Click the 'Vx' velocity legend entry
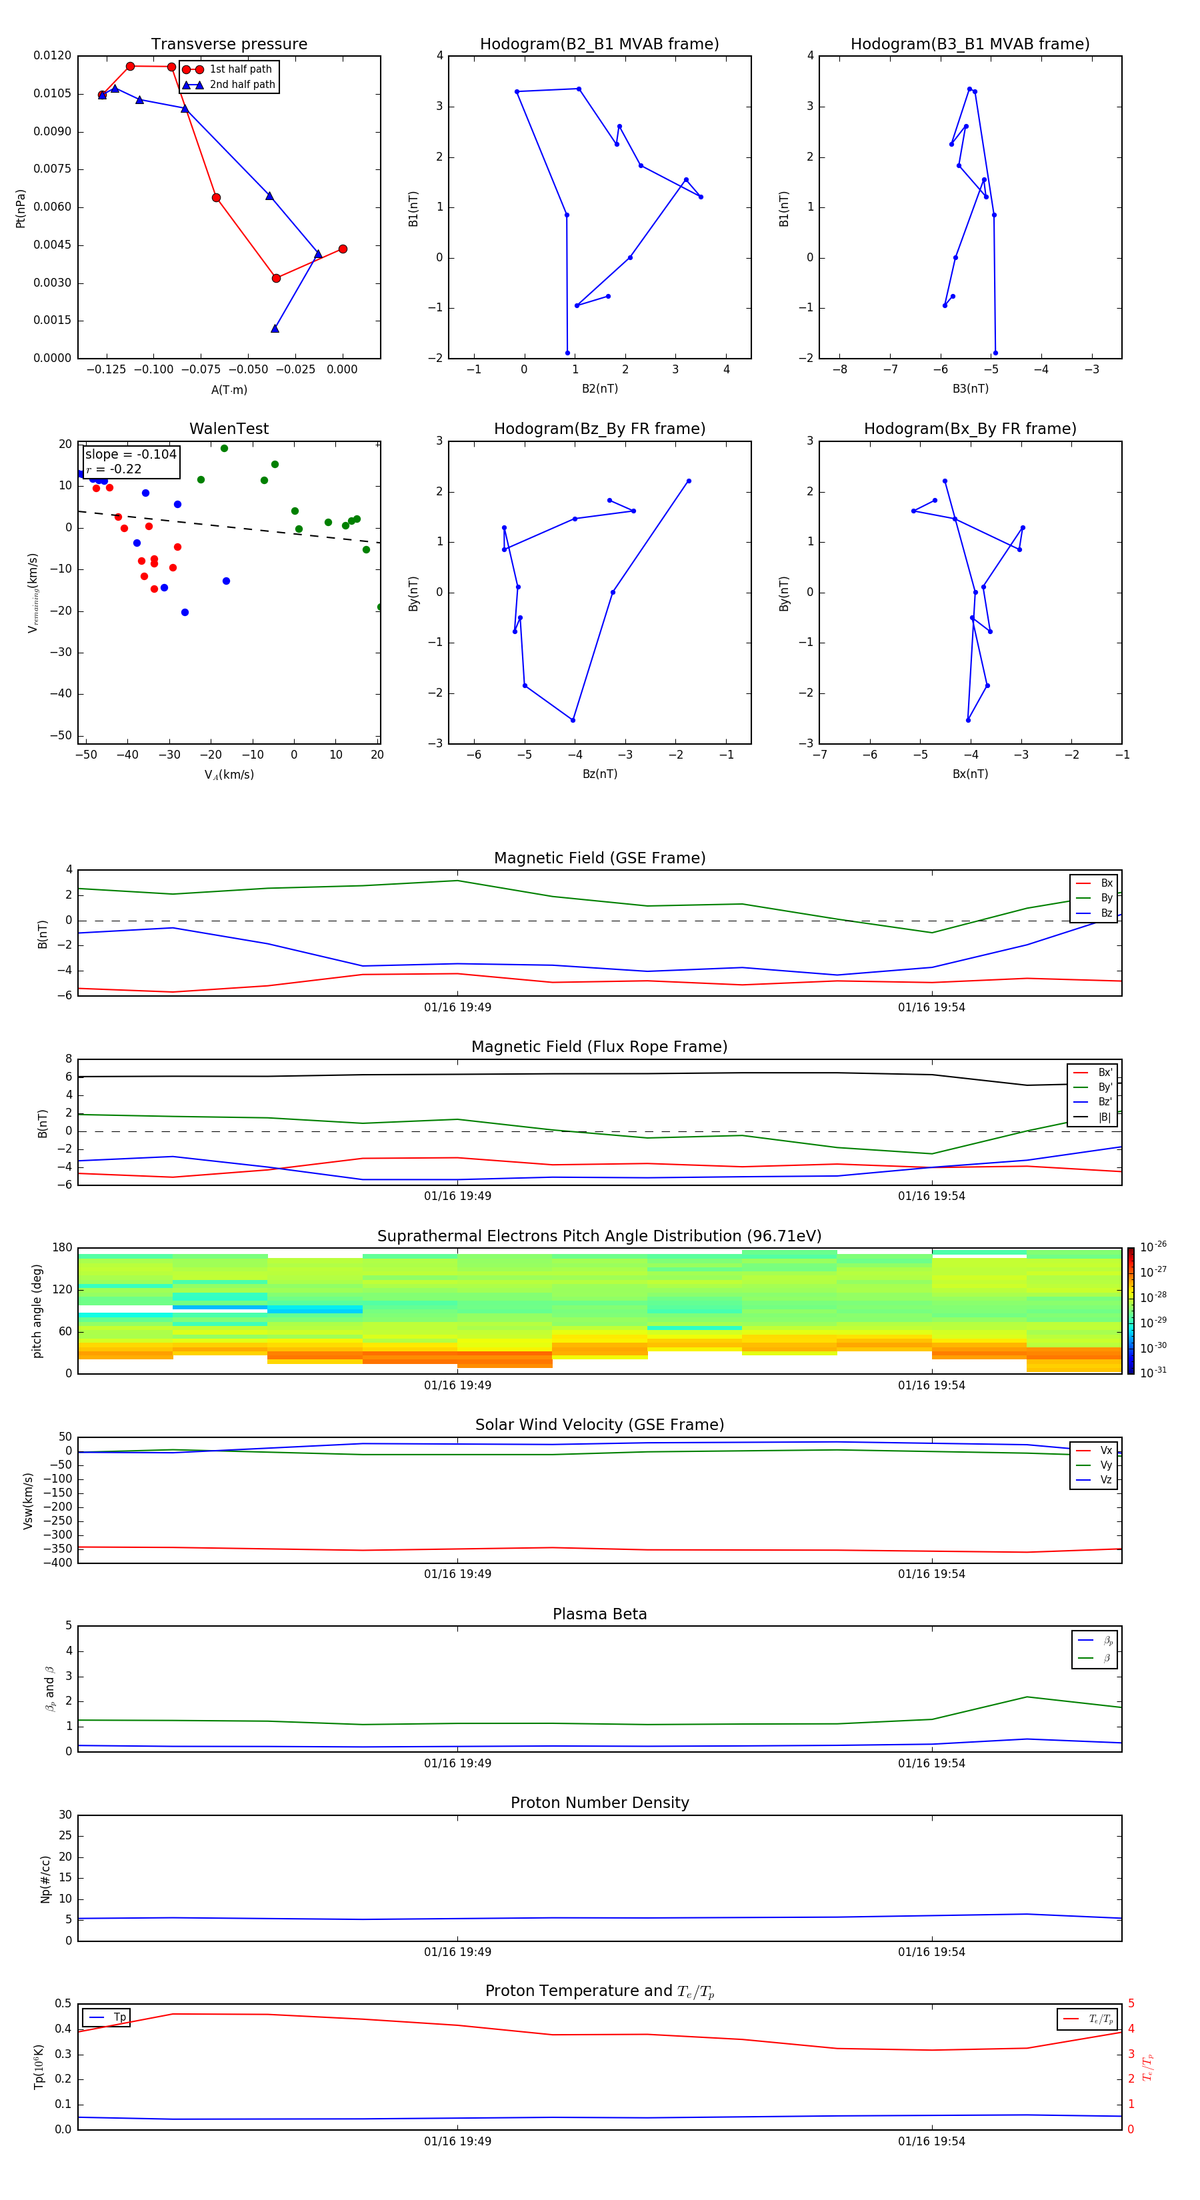The width and height of the screenshot is (1200, 2200). point(1095,1450)
